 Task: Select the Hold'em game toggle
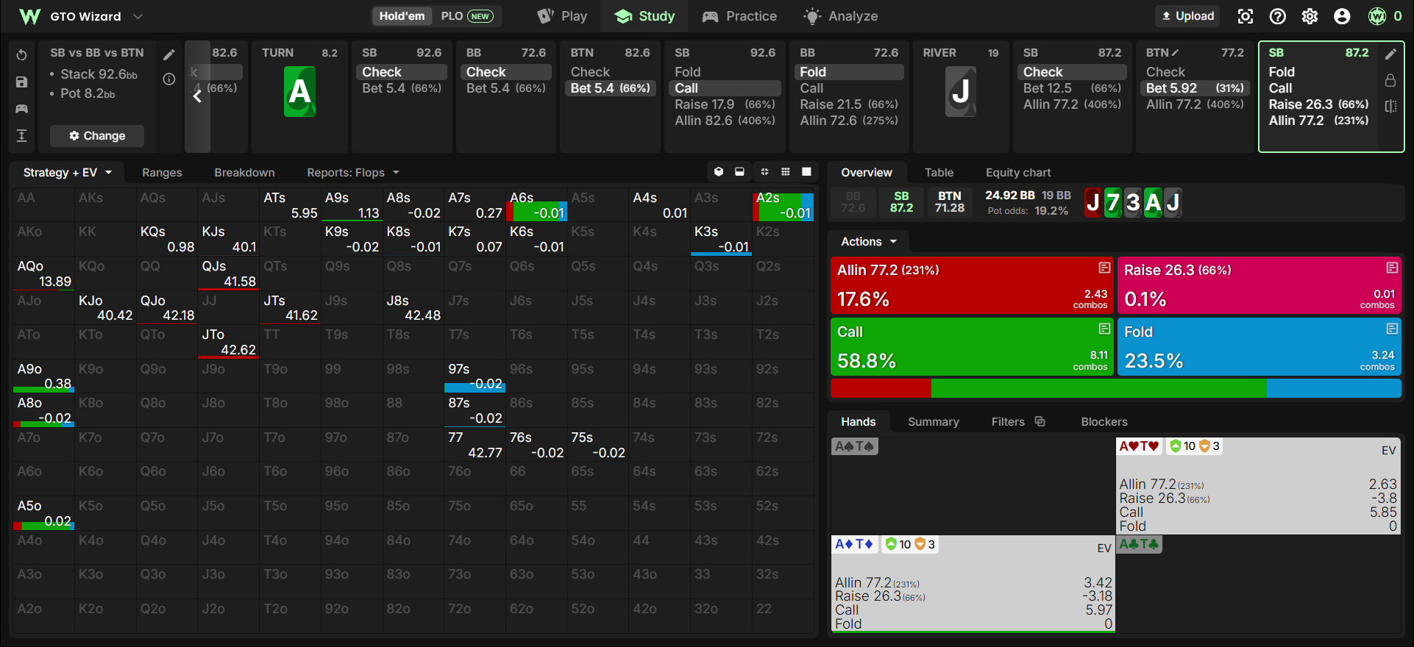(402, 16)
